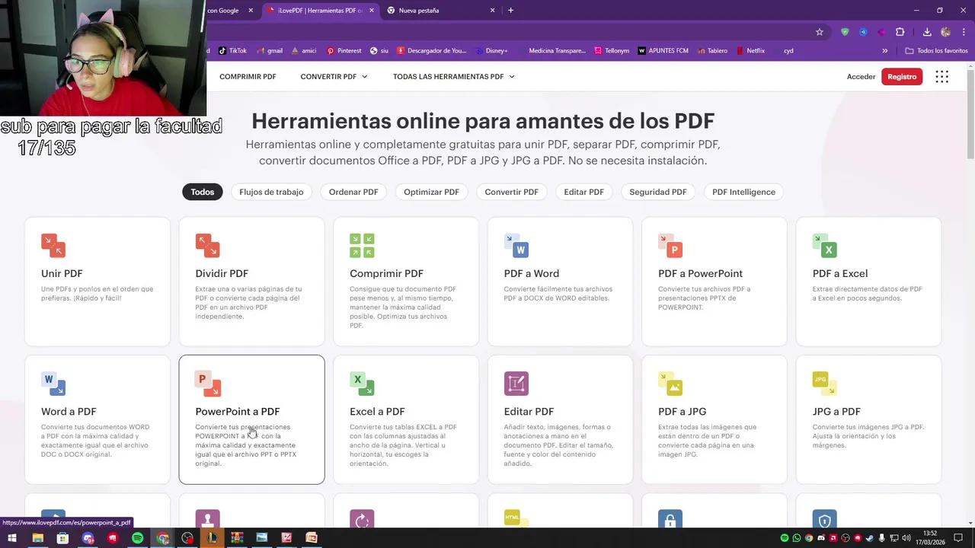Open the TikTok bookmark
This screenshot has height=548, width=975.
(232, 51)
